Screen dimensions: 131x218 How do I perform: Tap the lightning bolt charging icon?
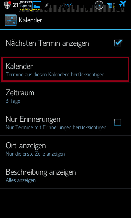click(46, 5)
